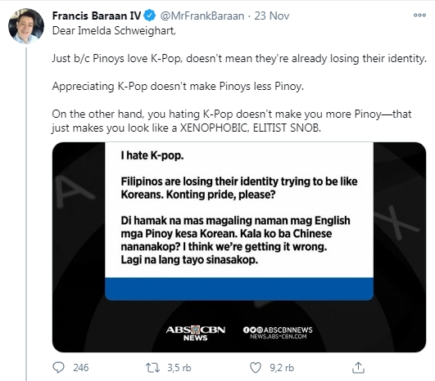The image size is (435, 381).
Task: Open the attached ABS-CBN News image
Action: [x=239, y=247]
